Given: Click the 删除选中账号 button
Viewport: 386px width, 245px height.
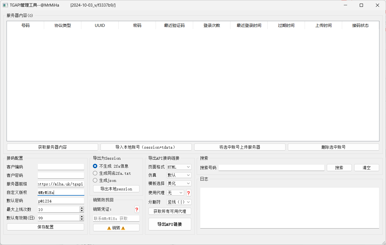Looking at the screenshot, I should (x=333, y=147).
